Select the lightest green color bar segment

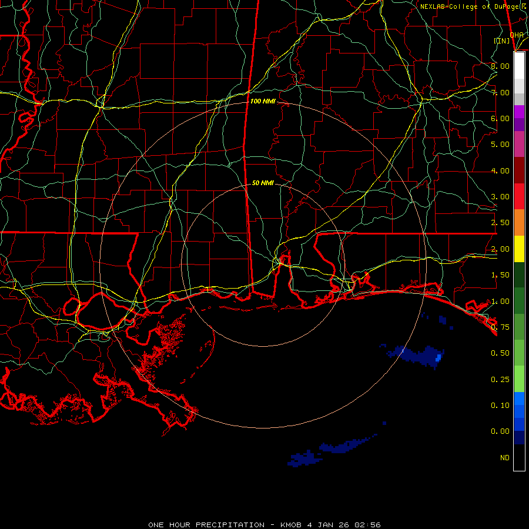[x=519, y=379]
